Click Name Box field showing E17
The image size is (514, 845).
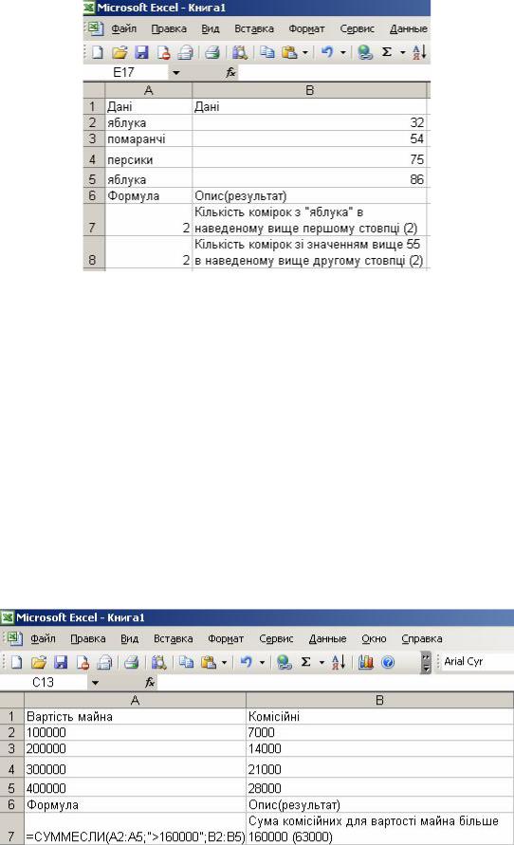tap(127, 72)
